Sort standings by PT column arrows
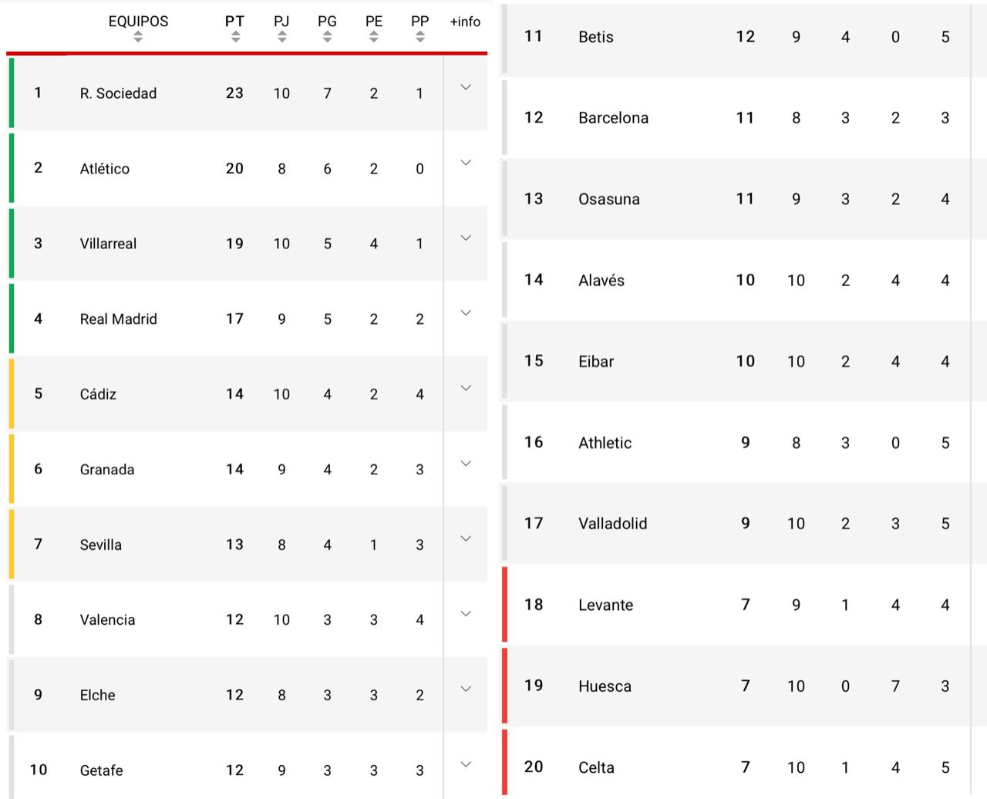The height and width of the screenshot is (799, 987). pos(235,36)
